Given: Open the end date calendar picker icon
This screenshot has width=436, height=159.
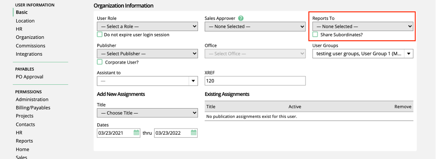Looking at the screenshot, I should [194, 133].
